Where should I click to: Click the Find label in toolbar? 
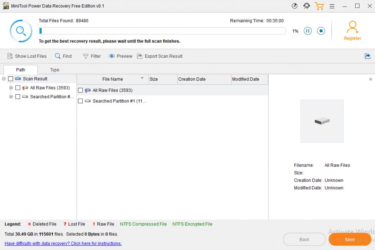(67, 56)
